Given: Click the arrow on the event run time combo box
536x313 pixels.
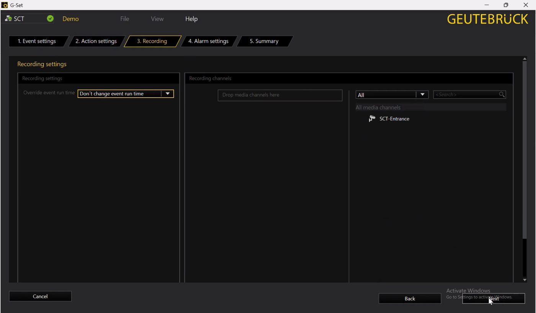Looking at the screenshot, I should [x=167, y=94].
